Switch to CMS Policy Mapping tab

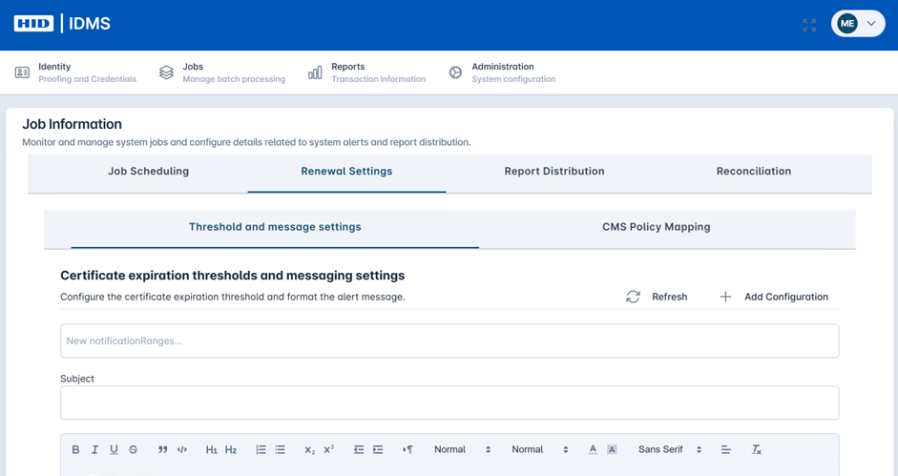click(x=656, y=227)
